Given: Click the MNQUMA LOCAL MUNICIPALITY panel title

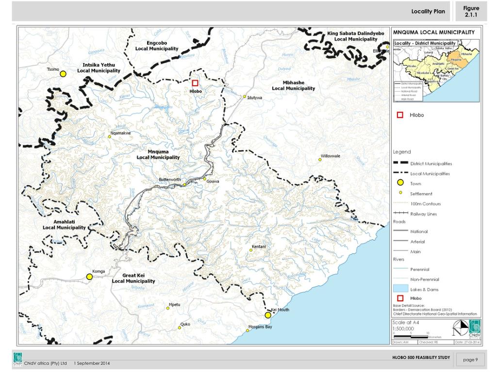Looking at the screenshot, I should [434, 32].
